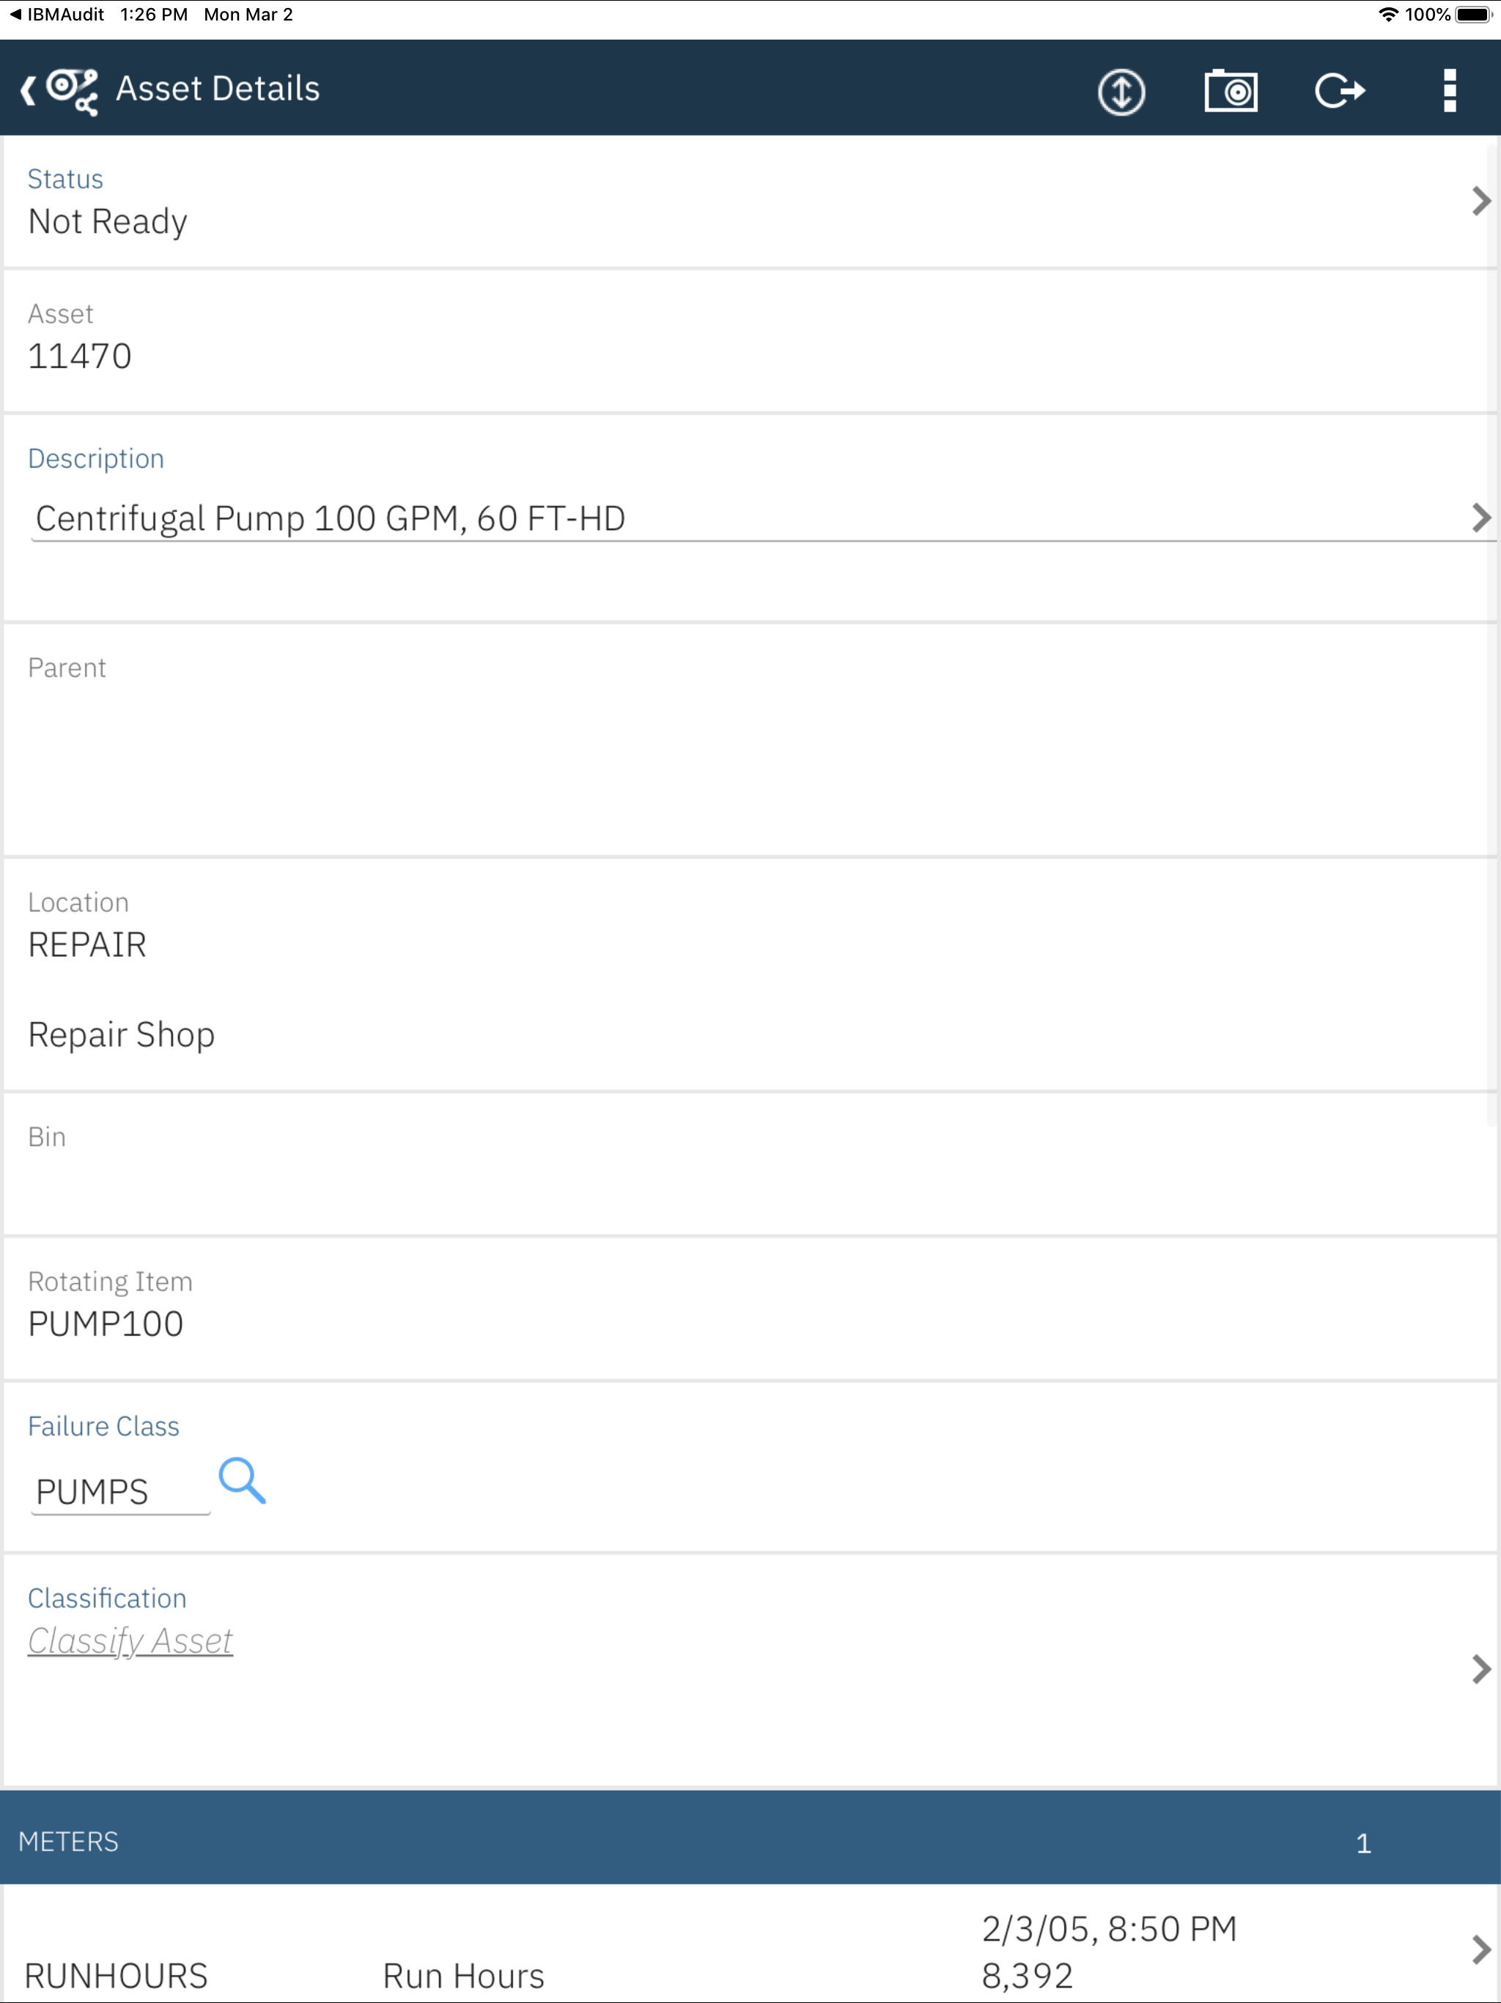1501x2003 pixels.
Task: Select the Centrifugal Pump description text
Action: (x=330, y=518)
